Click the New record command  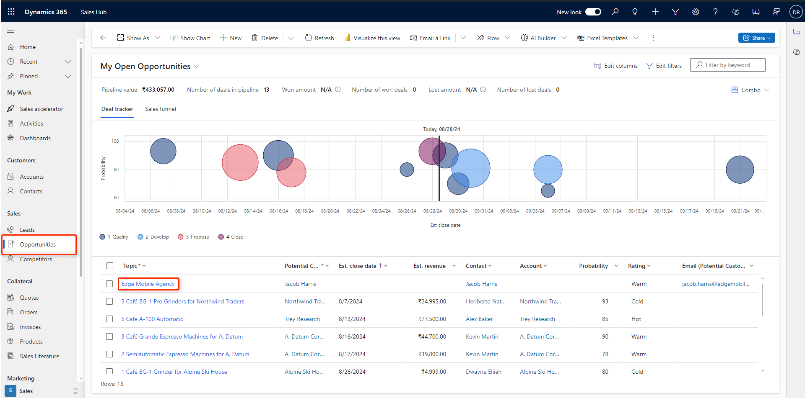(x=231, y=38)
